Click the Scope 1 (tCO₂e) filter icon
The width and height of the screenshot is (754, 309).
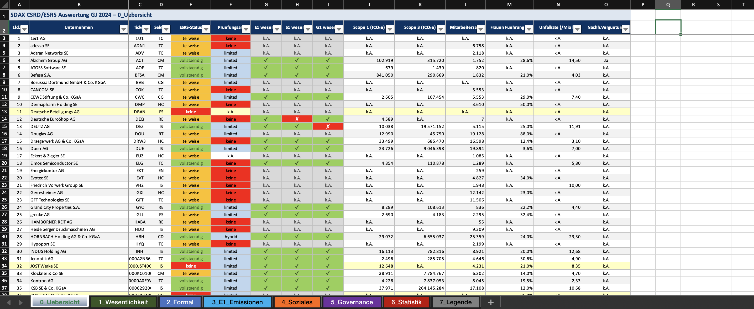pyautogui.click(x=389, y=29)
